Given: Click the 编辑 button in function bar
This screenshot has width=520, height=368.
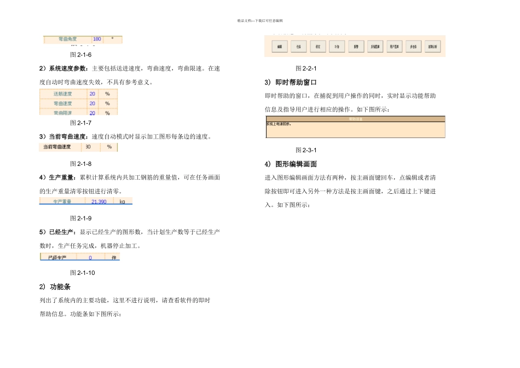Looking at the screenshot, I should pyautogui.click(x=280, y=47).
